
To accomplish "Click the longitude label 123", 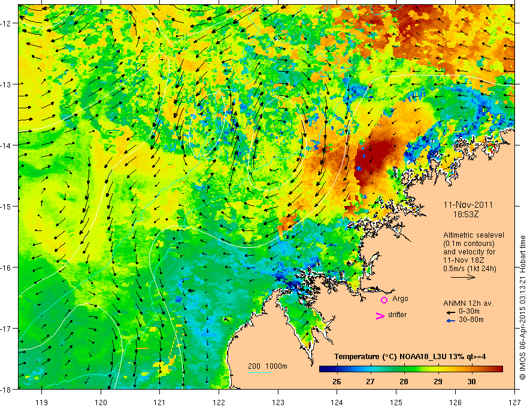I will coord(278,403).
